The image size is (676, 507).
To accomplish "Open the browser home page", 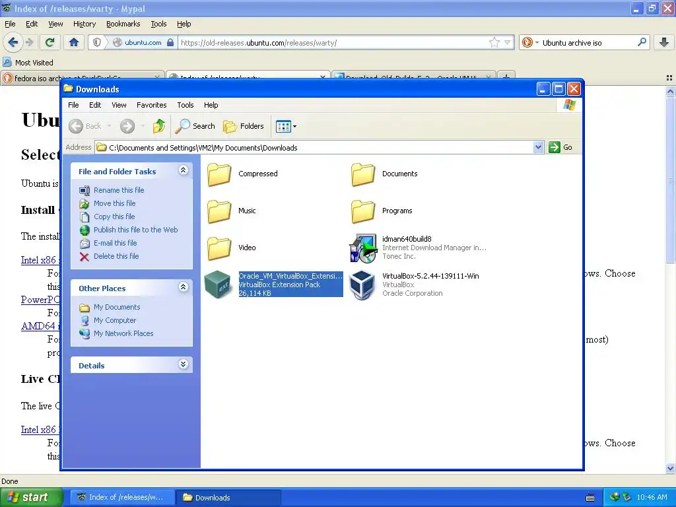I will [x=74, y=42].
